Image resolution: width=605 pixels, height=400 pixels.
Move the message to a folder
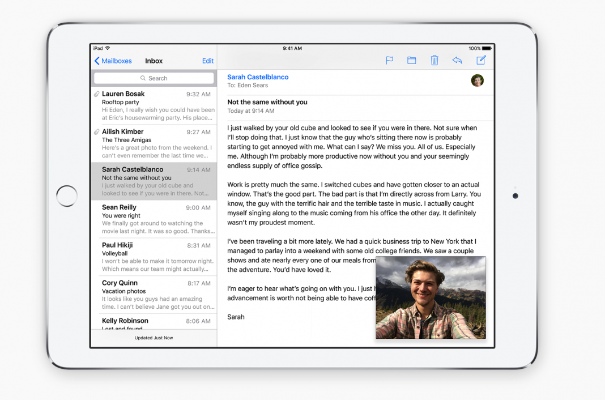(x=411, y=60)
